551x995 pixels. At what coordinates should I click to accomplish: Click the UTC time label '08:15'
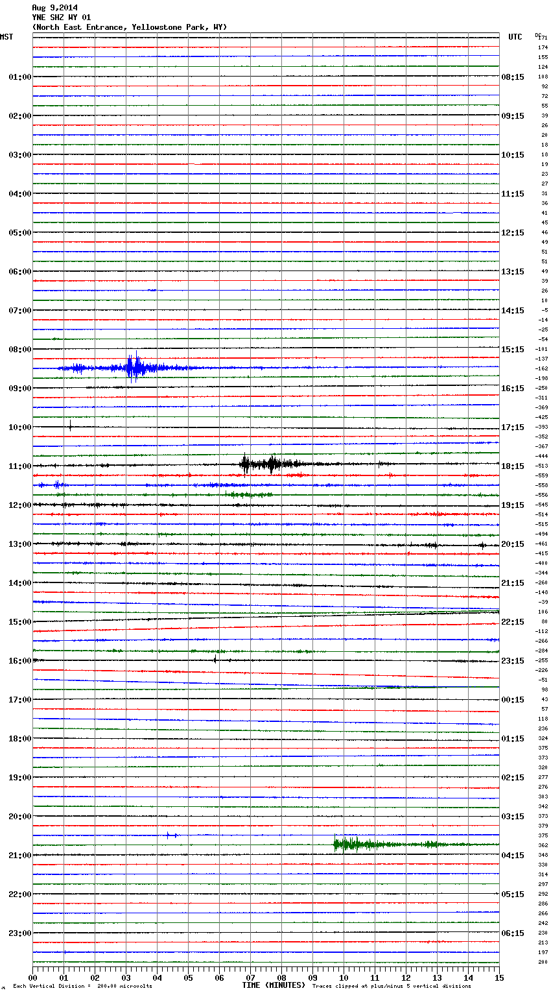click(x=513, y=77)
